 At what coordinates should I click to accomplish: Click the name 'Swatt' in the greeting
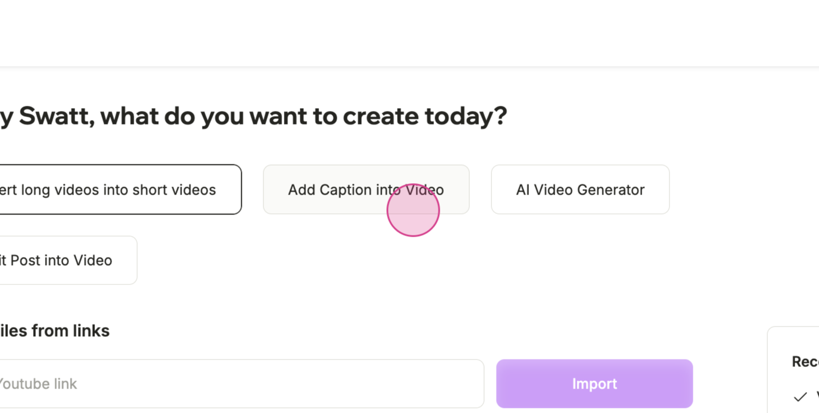(56, 116)
